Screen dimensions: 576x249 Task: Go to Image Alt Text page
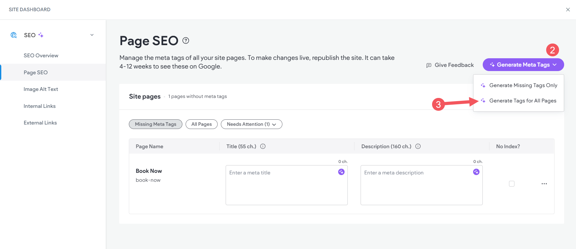click(41, 89)
